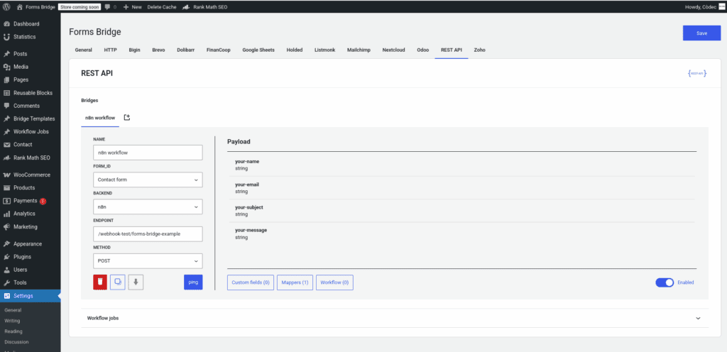Select the n8n workflow bridge tab

point(100,118)
